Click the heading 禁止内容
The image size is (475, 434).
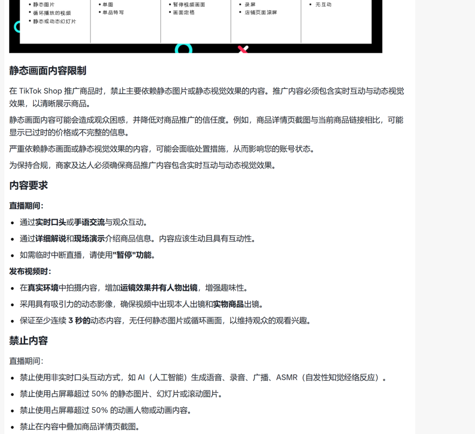pos(29,341)
